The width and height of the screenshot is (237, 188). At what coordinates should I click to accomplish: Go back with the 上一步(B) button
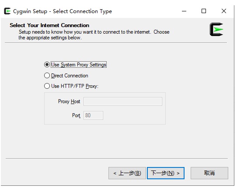(127, 173)
